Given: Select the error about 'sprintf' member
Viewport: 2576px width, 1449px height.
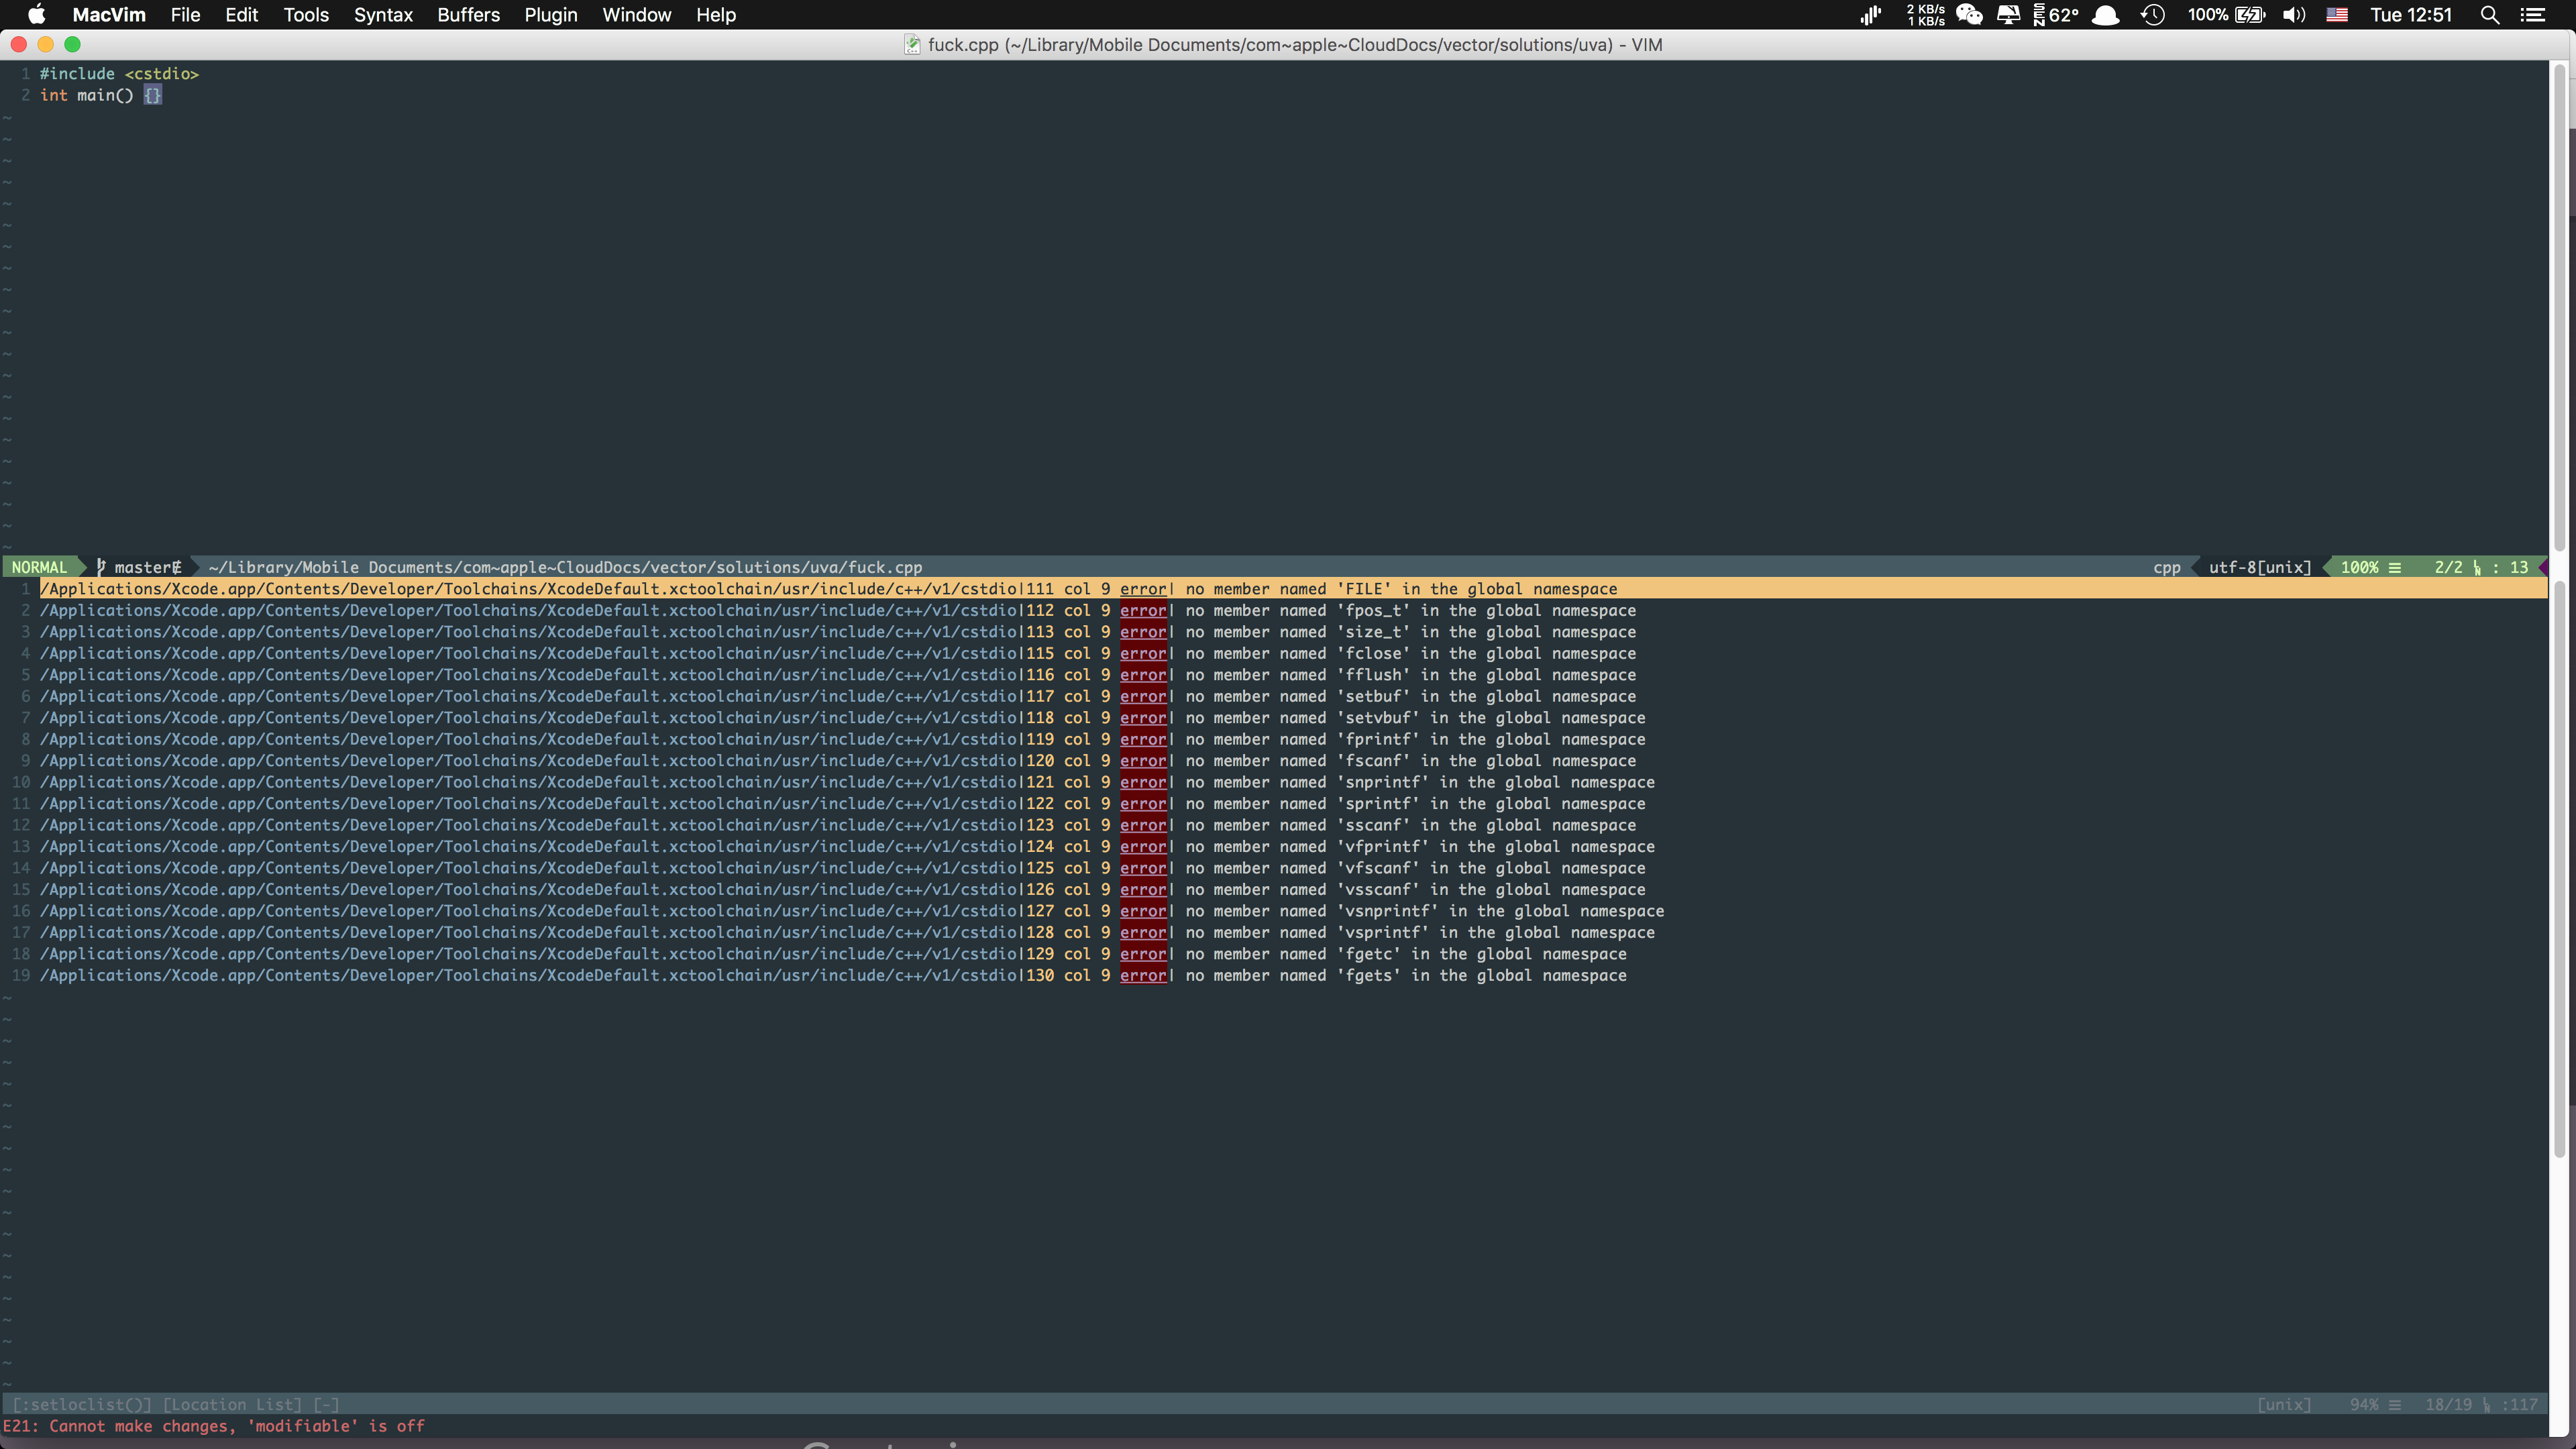Looking at the screenshot, I should [x=843, y=804].
